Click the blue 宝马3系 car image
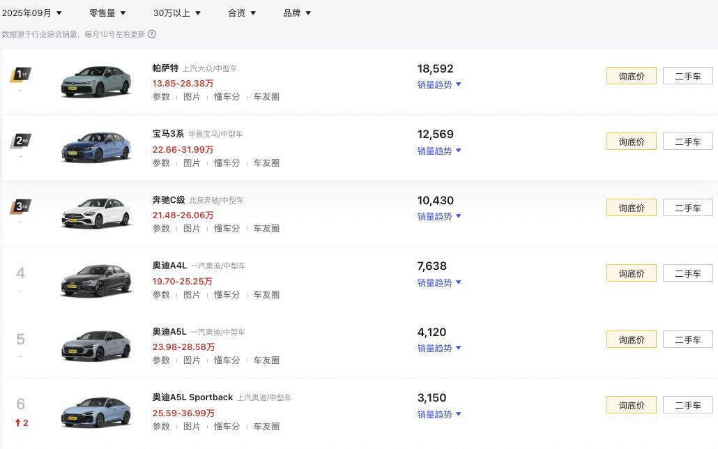This screenshot has width=718, height=449. [x=96, y=146]
